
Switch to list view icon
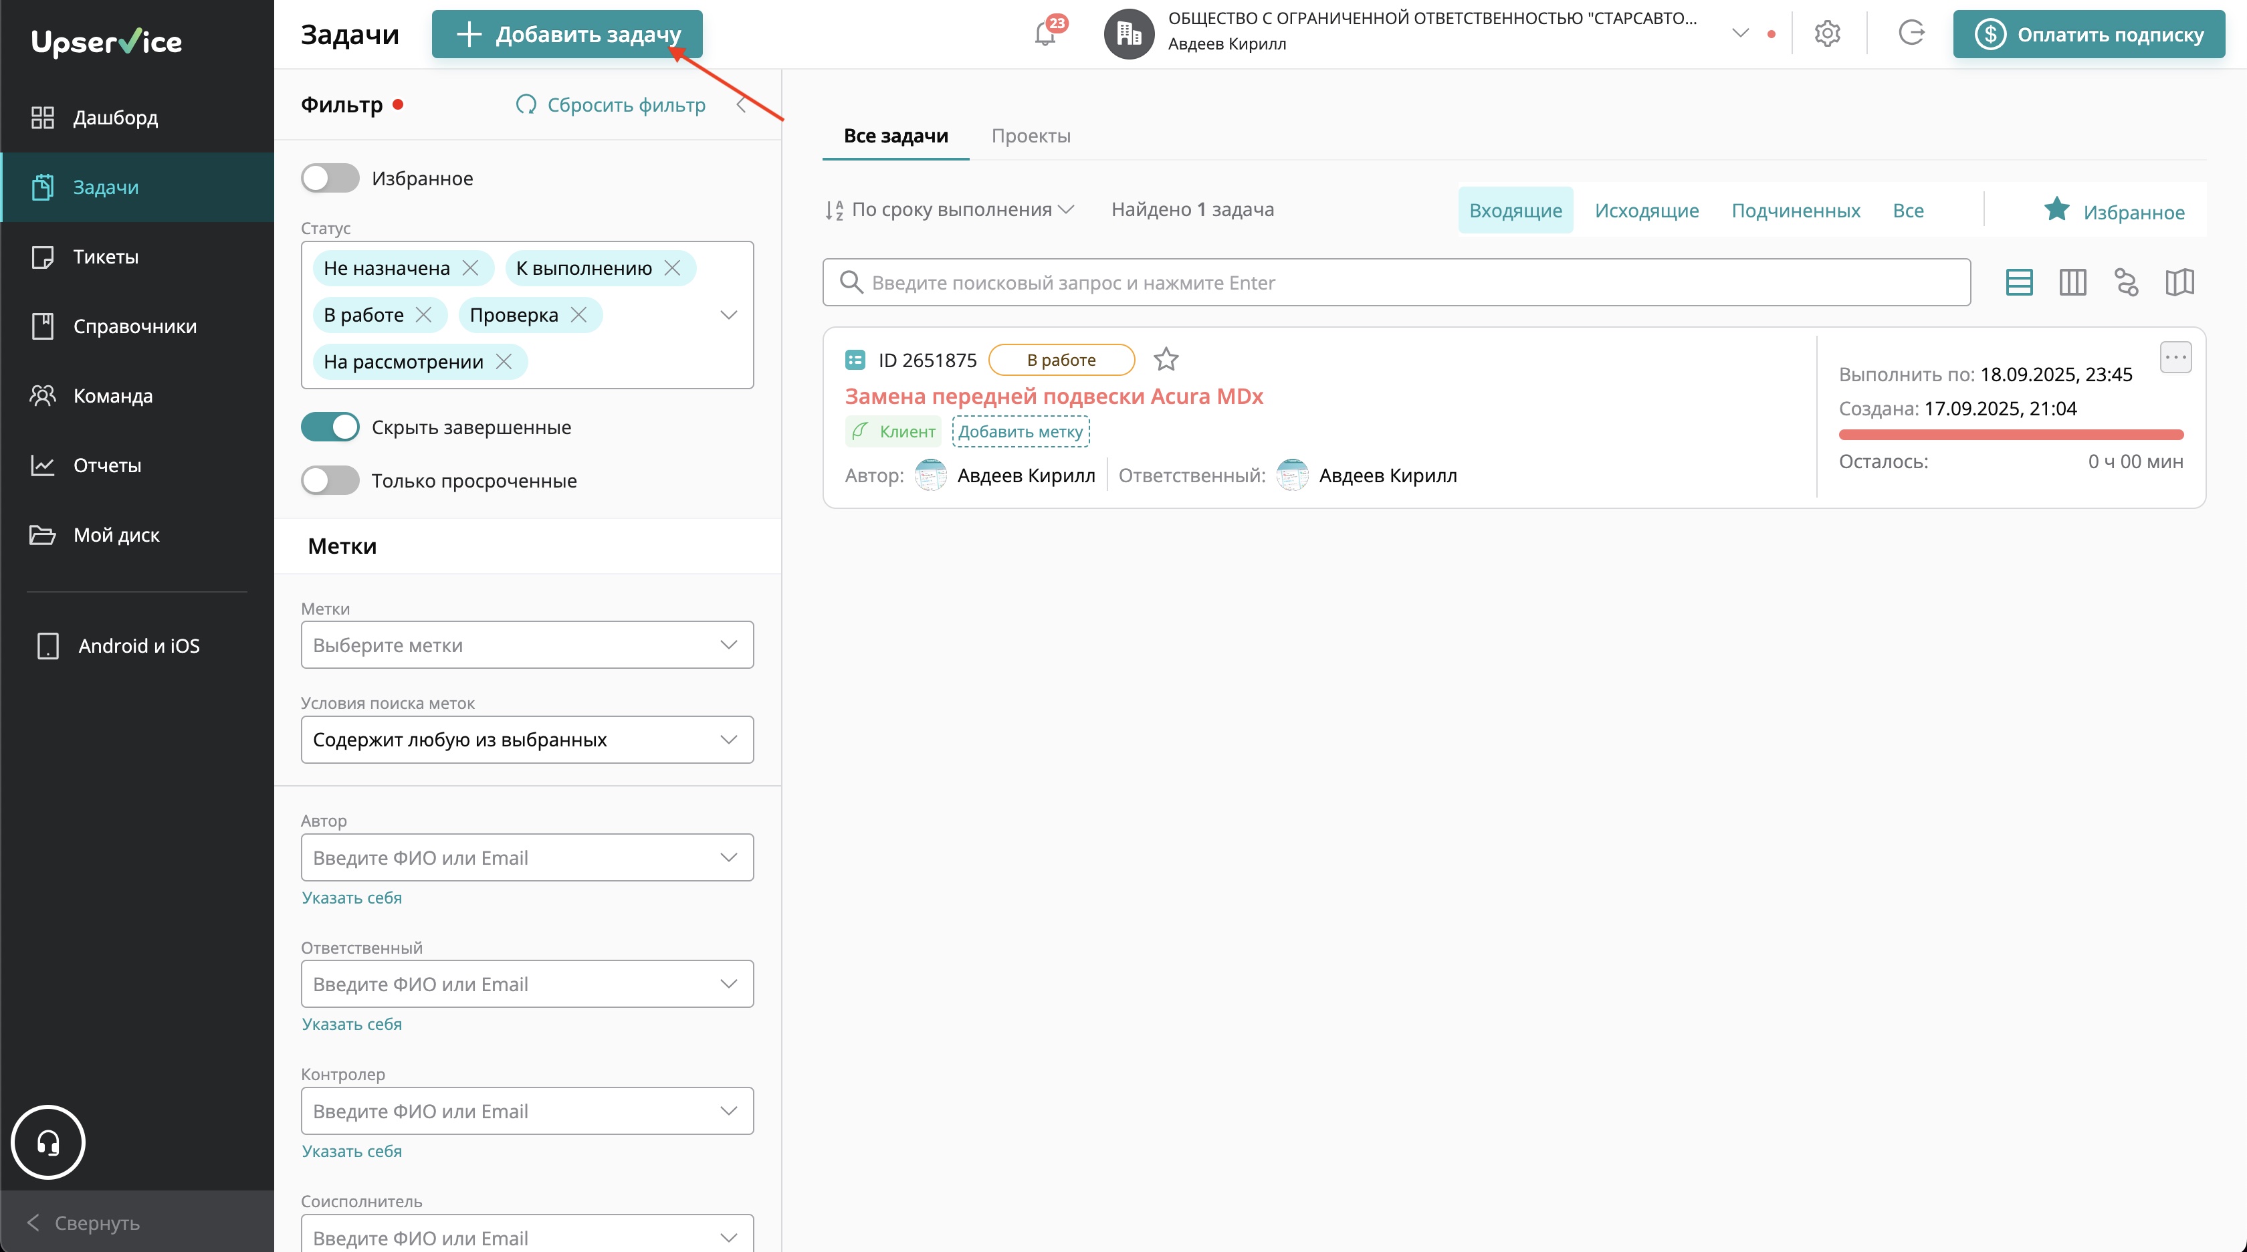pos(2018,282)
